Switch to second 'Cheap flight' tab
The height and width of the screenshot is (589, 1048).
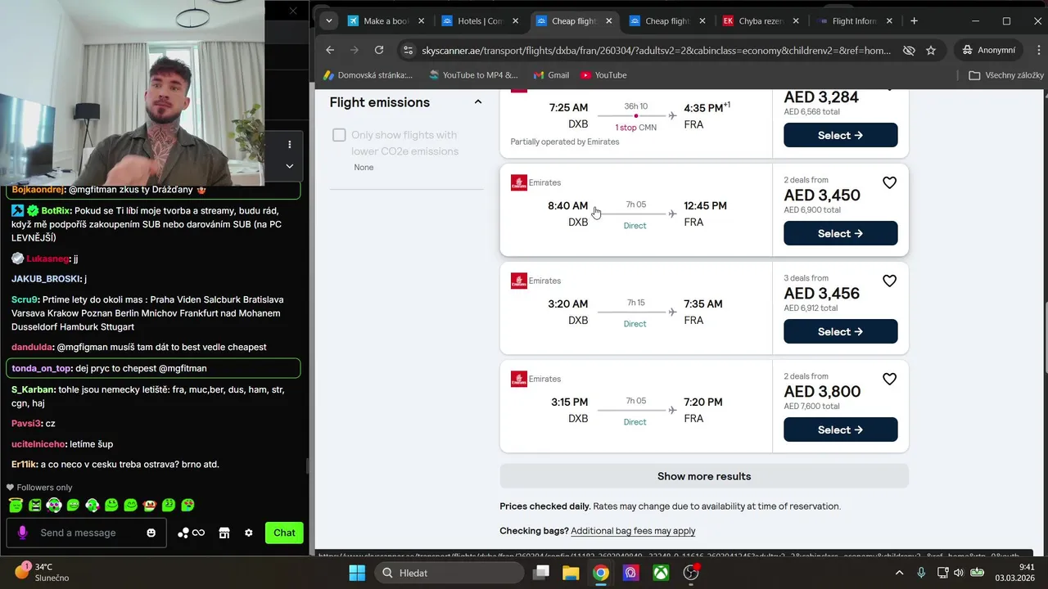[666, 20]
